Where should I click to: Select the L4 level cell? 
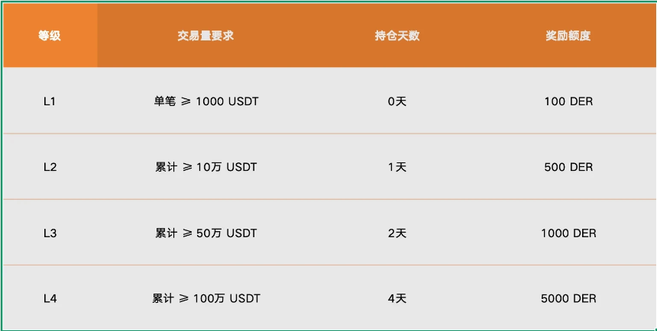[x=50, y=298]
